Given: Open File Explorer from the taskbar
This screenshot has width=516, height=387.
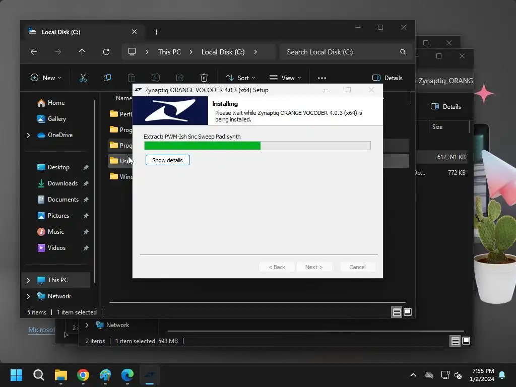Looking at the screenshot, I should pyautogui.click(x=61, y=375).
